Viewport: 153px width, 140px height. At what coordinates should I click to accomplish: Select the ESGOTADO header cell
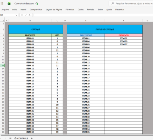coord(124,35)
